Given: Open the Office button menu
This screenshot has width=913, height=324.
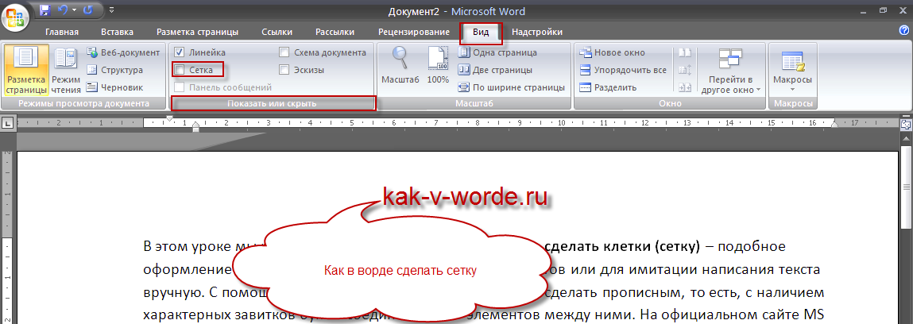Looking at the screenshot, I should point(17,18).
